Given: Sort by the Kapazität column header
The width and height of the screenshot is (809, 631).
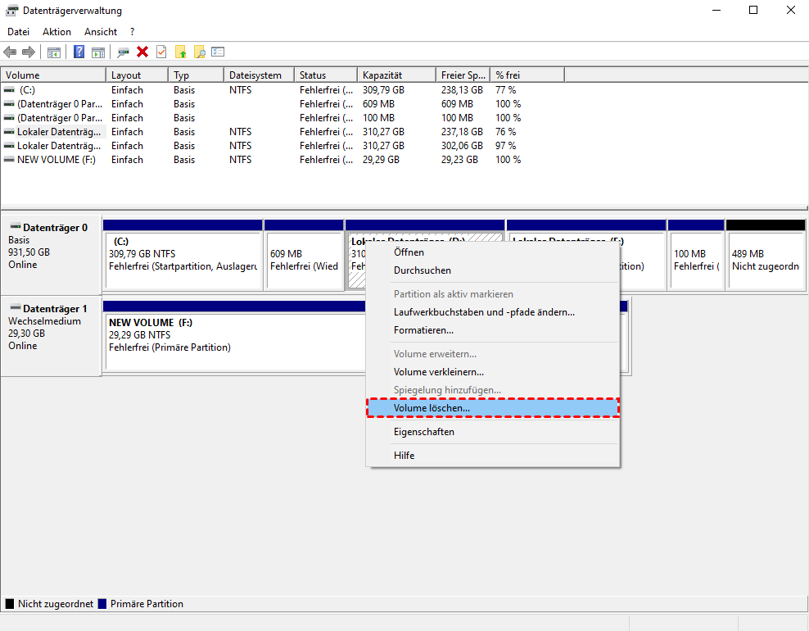Looking at the screenshot, I should tap(396, 75).
